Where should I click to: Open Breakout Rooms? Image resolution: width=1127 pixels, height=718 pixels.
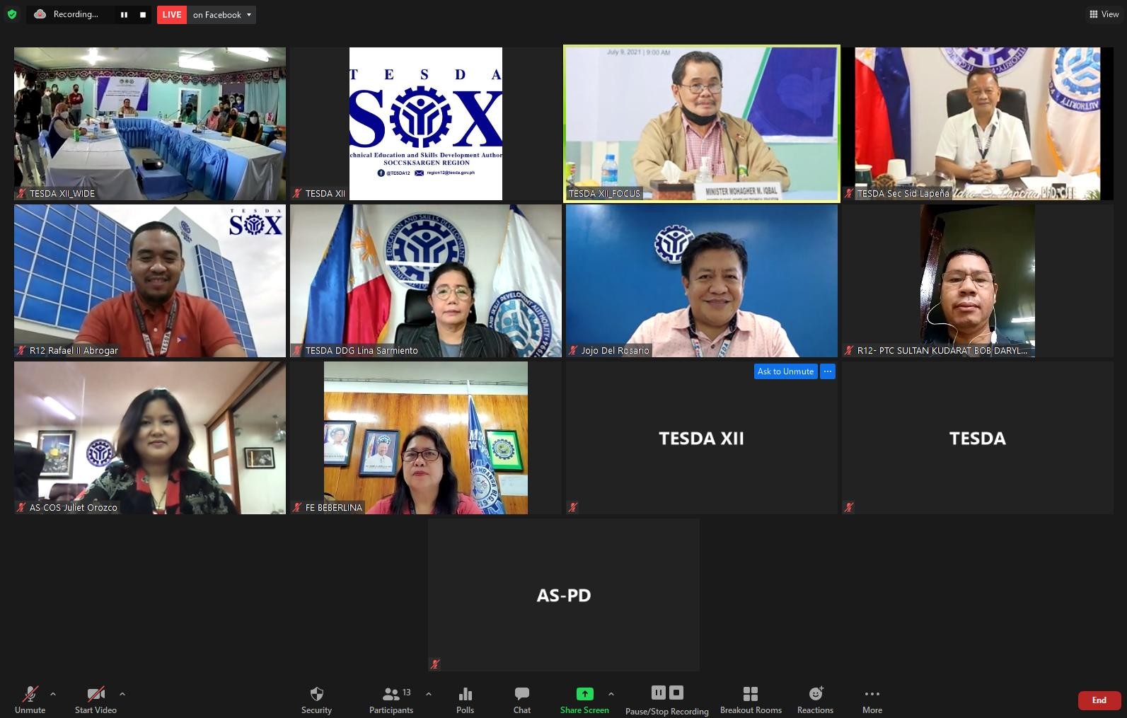pyautogui.click(x=751, y=700)
